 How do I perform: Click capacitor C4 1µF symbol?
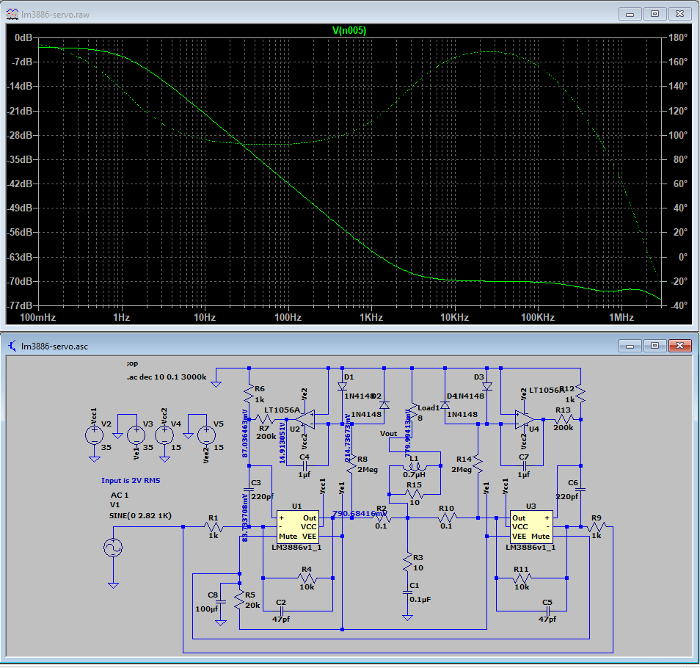coord(305,465)
